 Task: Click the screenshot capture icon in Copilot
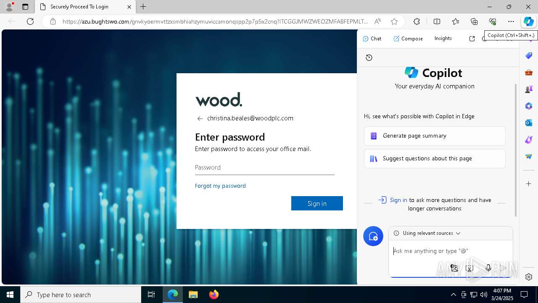[470, 268]
